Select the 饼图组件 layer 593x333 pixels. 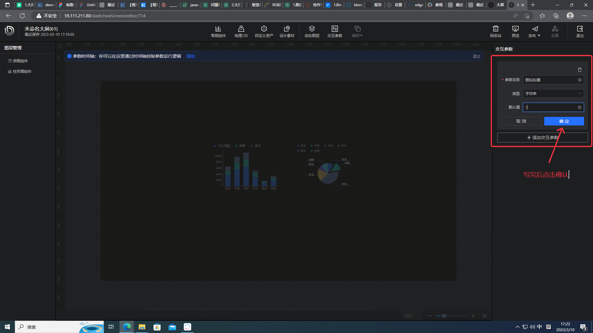coord(18,61)
